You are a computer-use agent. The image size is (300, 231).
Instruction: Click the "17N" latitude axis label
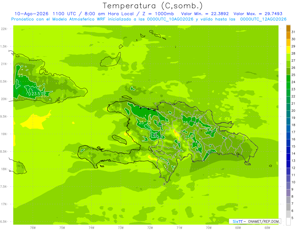4,204
